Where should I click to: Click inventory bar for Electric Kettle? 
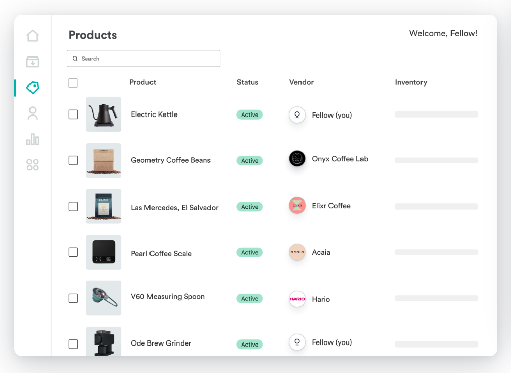coord(436,114)
